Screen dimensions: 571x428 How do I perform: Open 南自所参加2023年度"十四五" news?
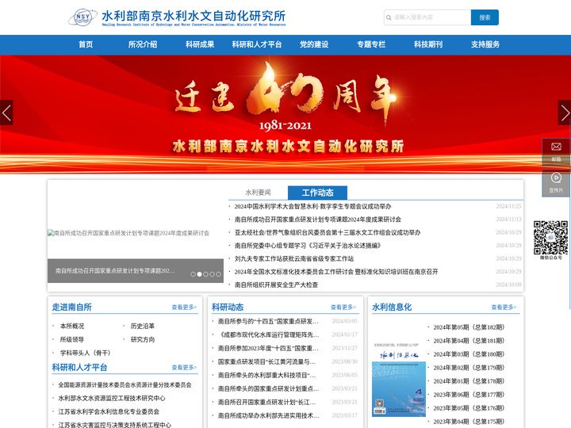[x=268, y=348]
